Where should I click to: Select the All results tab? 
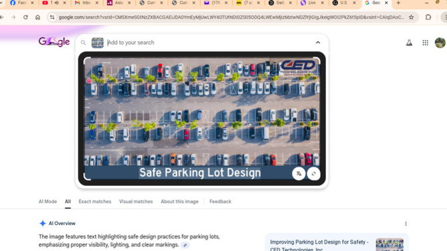pyautogui.click(x=68, y=201)
